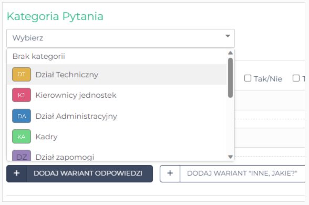Open the Wybierz category dropdown
This screenshot has width=309, height=205.
click(x=121, y=38)
